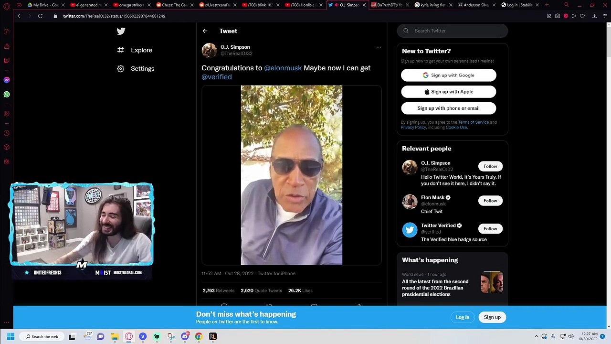Click inside the Search Twitter field
The height and width of the screenshot is (344, 611).
pos(453,31)
